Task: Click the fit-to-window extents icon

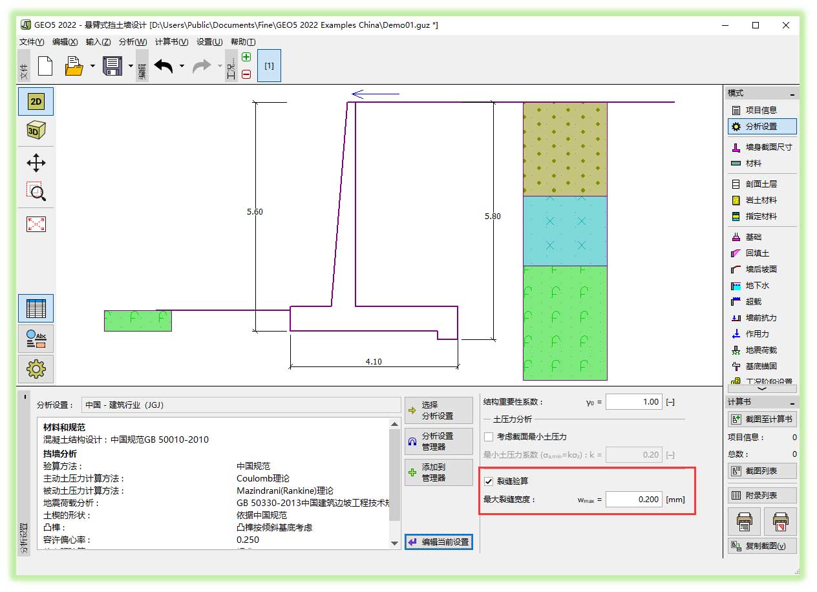Action: (x=36, y=224)
